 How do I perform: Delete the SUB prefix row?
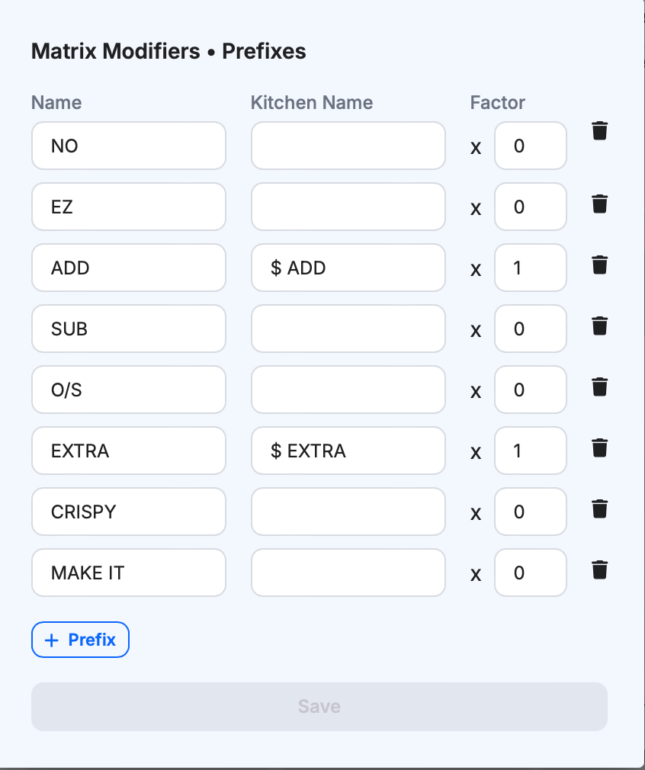click(600, 326)
